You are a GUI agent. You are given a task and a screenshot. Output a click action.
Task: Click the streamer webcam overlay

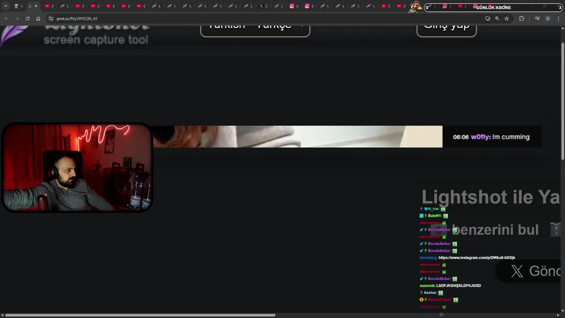coord(77,167)
